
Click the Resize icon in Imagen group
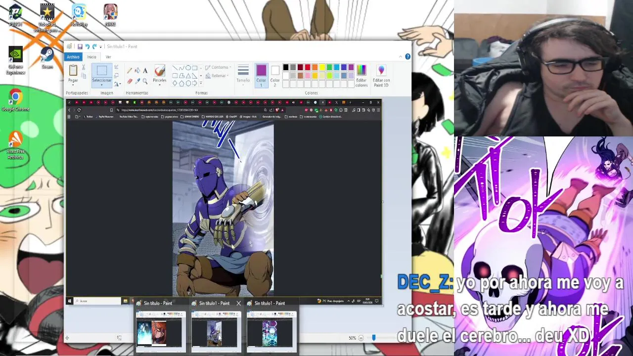point(116,75)
